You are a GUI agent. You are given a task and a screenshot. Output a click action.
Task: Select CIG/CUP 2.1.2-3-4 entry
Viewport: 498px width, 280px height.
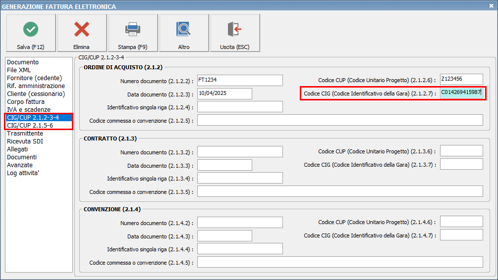(x=39, y=118)
